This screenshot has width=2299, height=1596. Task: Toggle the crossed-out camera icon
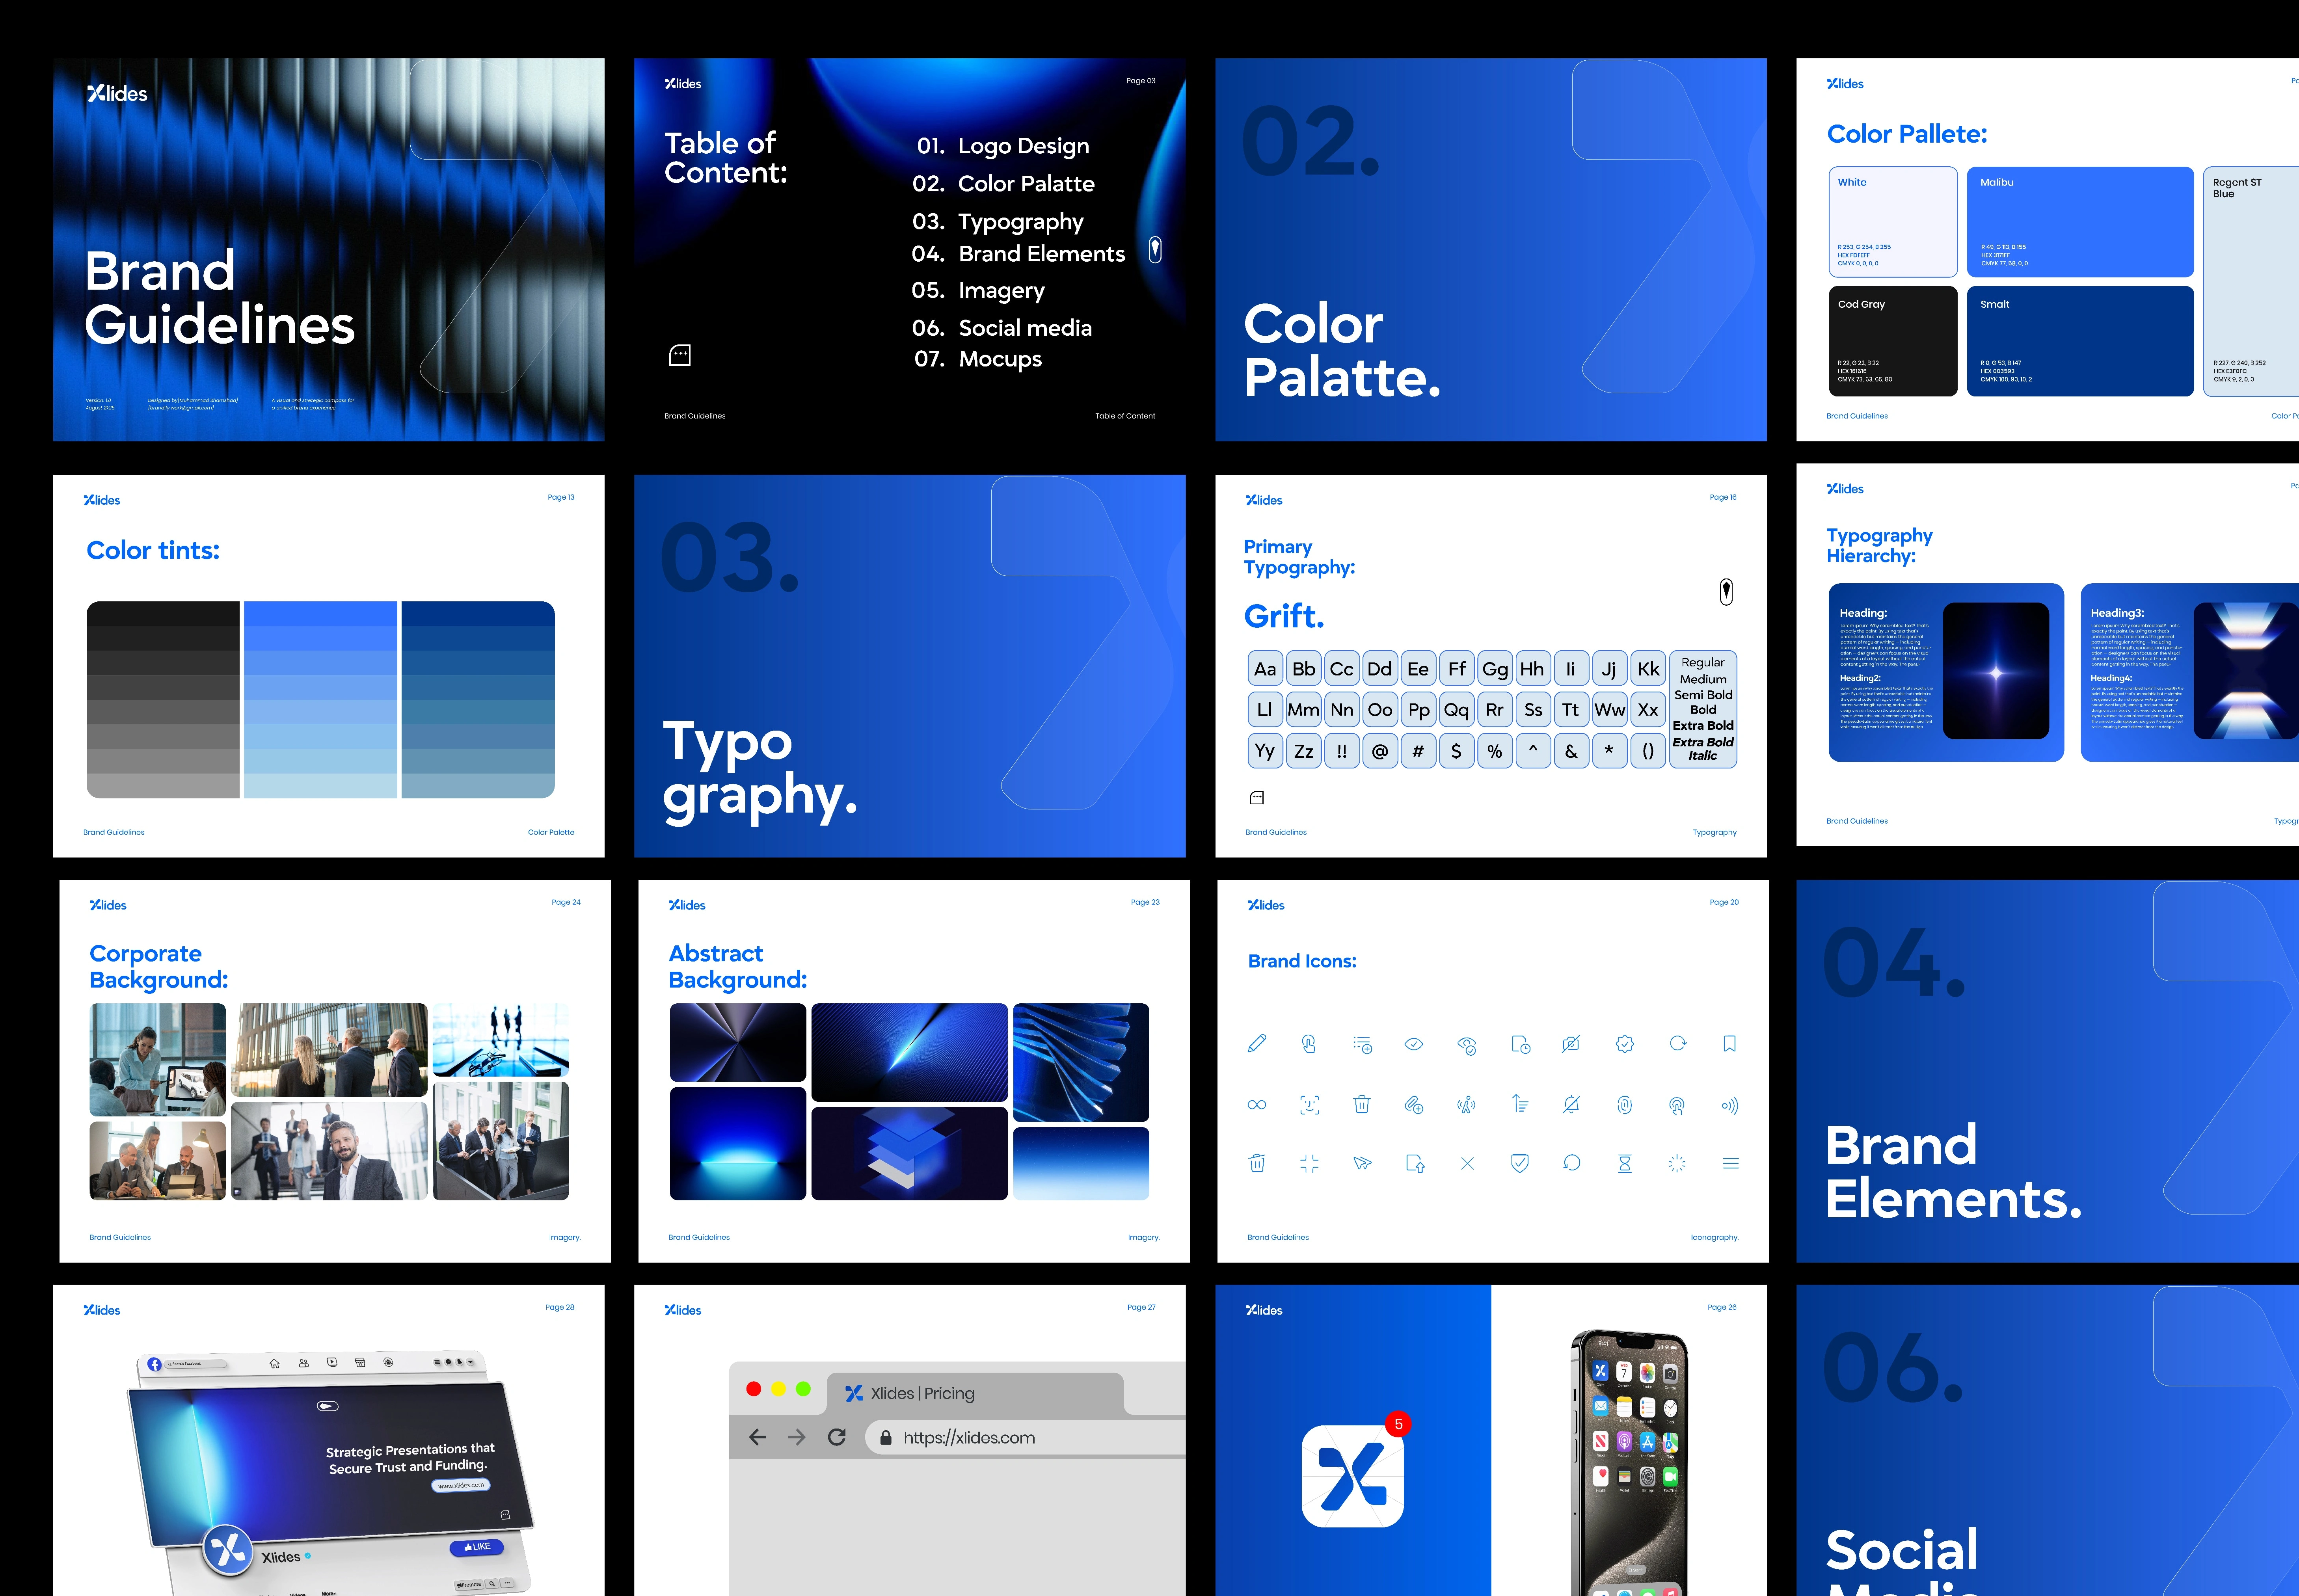tap(1571, 1044)
